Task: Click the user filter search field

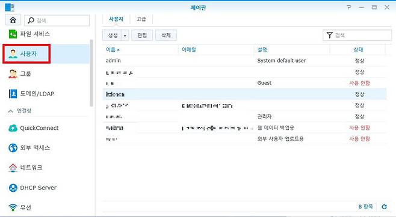Action: click(357, 35)
